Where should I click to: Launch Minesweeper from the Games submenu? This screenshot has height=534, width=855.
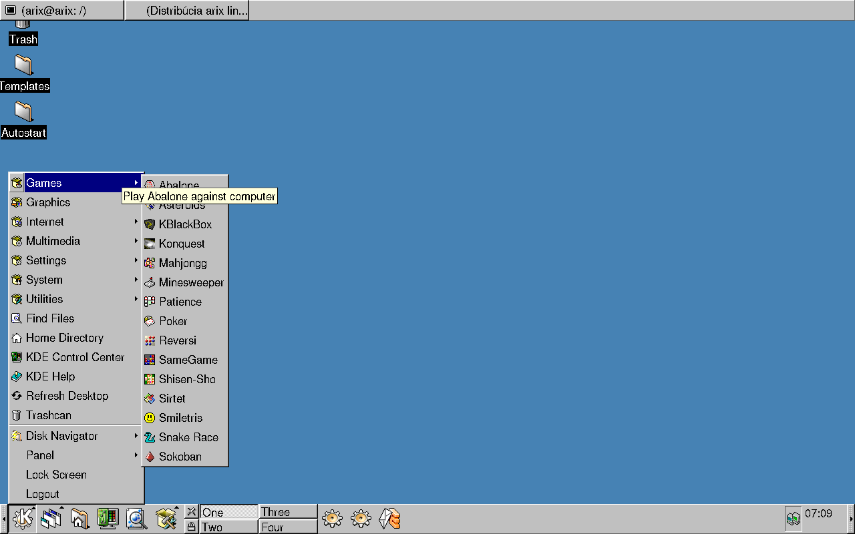click(185, 282)
